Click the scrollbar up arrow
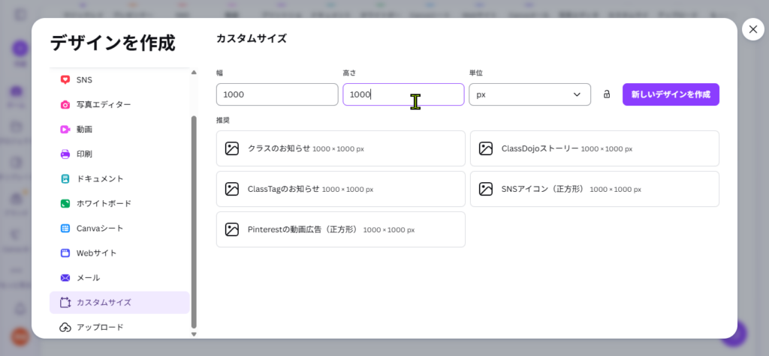The image size is (769, 356). click(x=194, y=73)
